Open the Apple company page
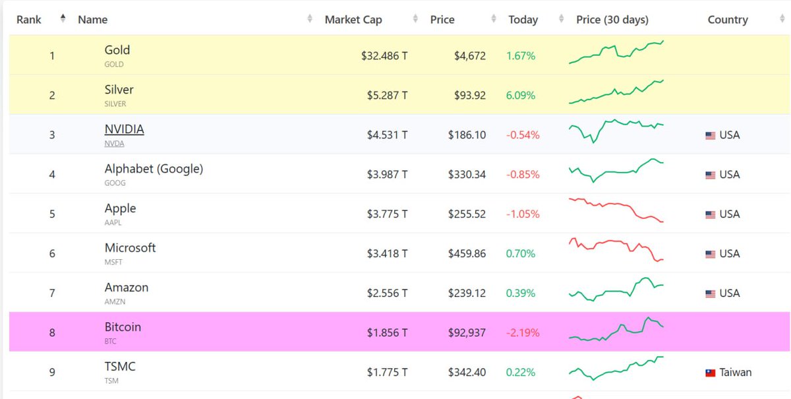The image size is (791, 399). click(120, 208)
